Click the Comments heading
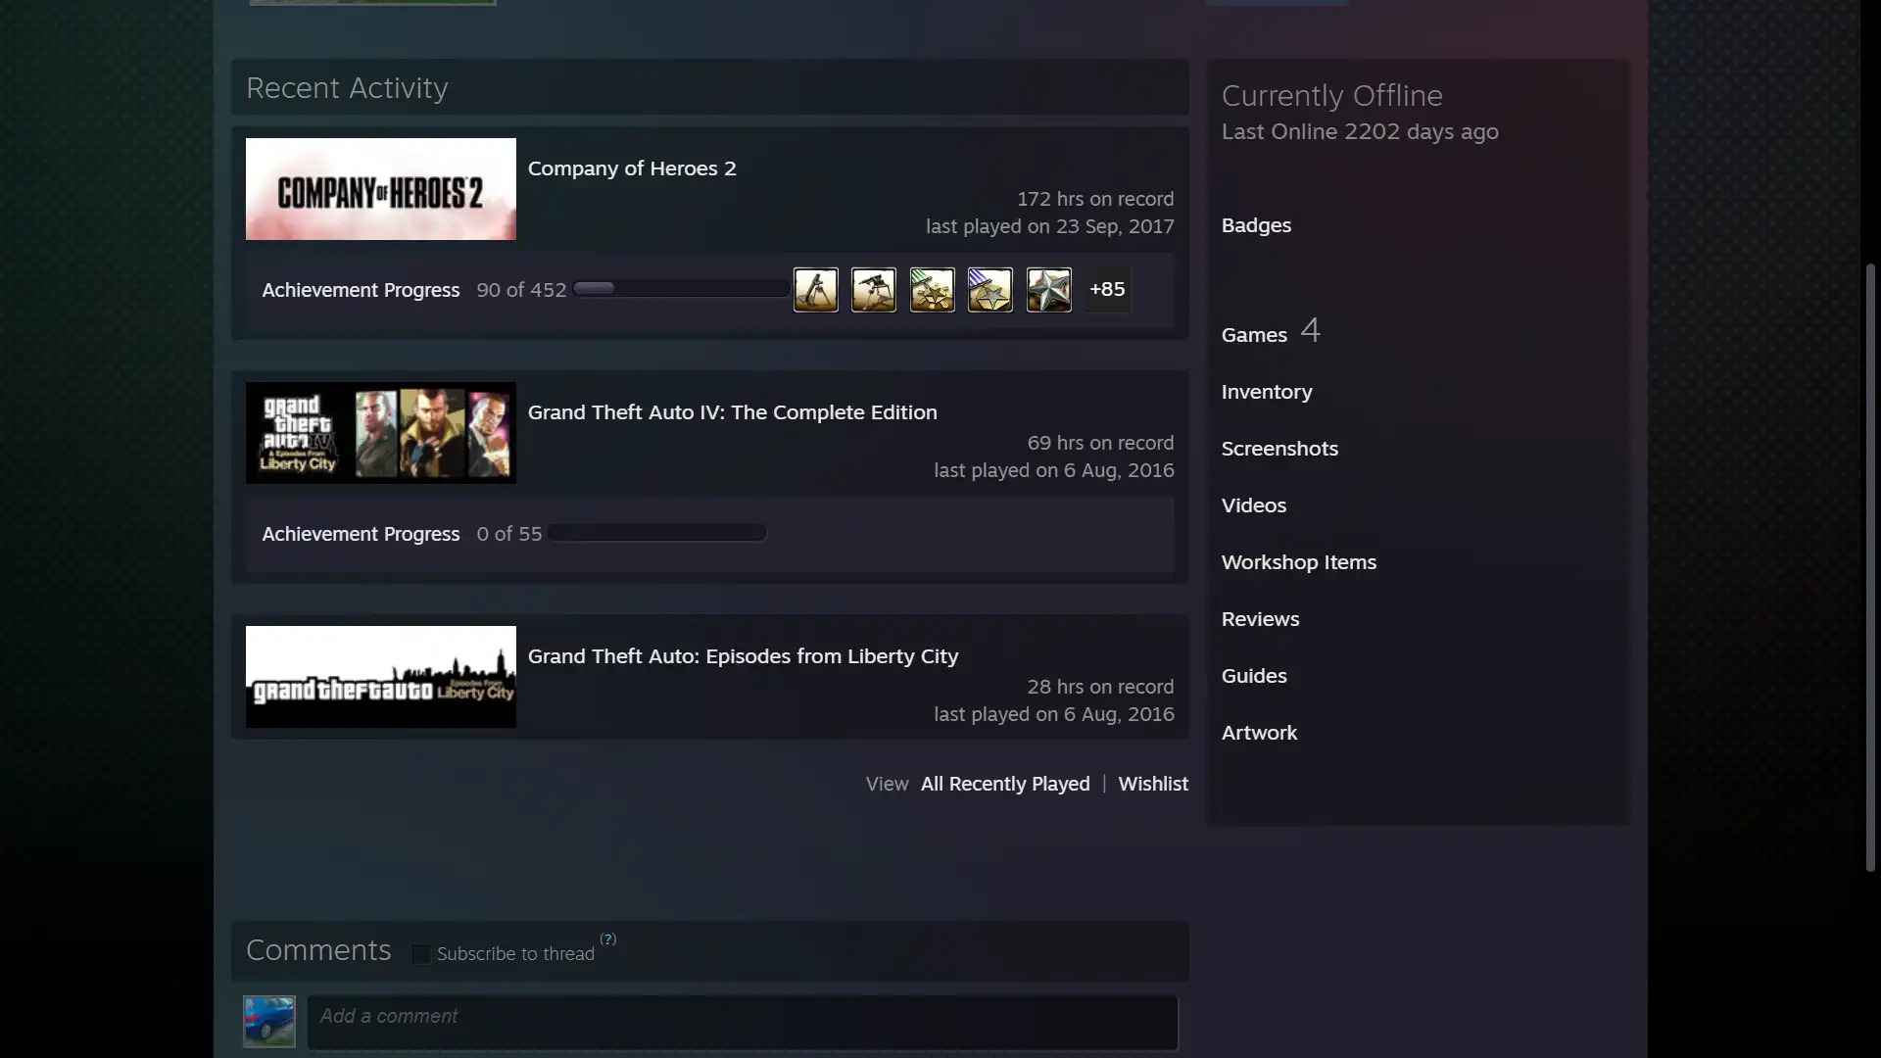Image resolution: width=1881 pixels, height=1058 pixels. [318, 950]
